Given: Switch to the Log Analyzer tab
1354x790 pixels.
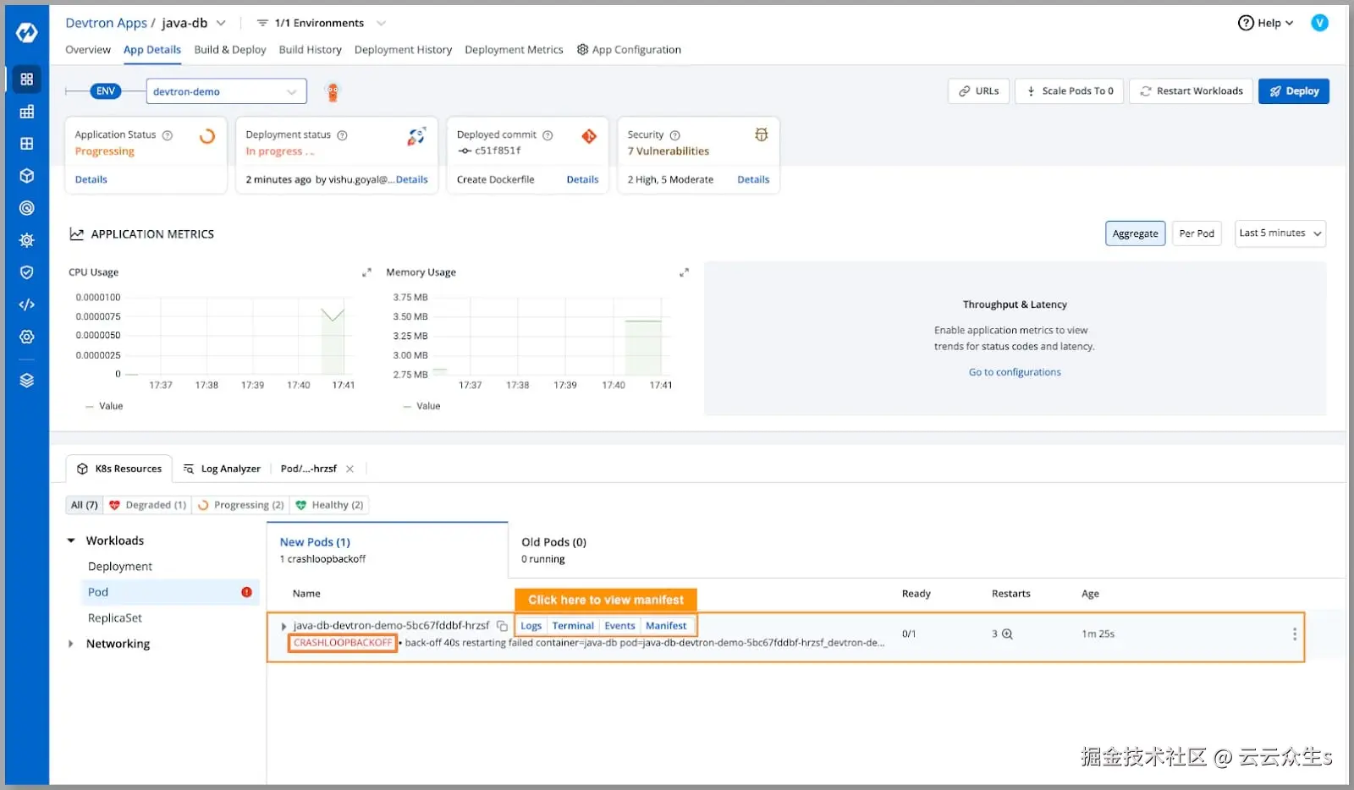Looking at the screenshot, I should (x=223, y=469).
